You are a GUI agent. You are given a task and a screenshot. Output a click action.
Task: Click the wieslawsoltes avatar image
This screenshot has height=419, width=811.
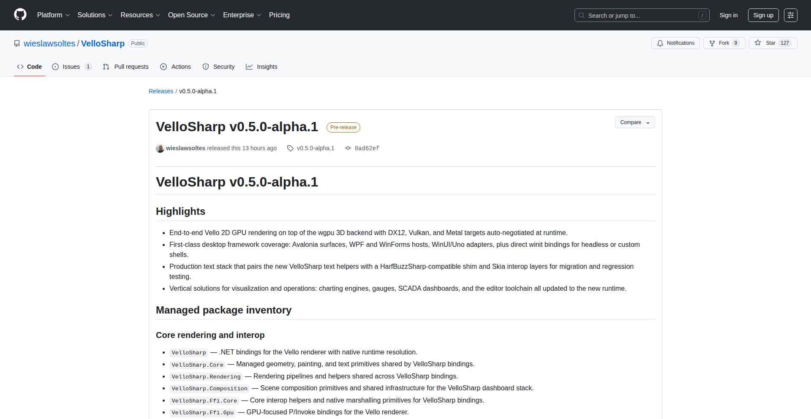[x=160, y=148]
